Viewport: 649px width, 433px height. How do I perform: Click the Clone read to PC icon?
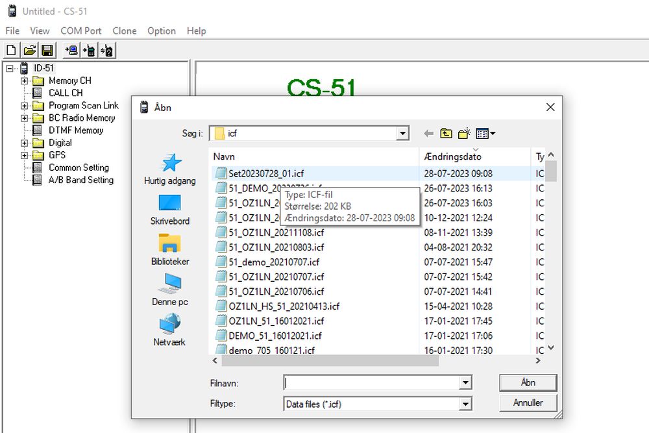click(x=71, y=51)
